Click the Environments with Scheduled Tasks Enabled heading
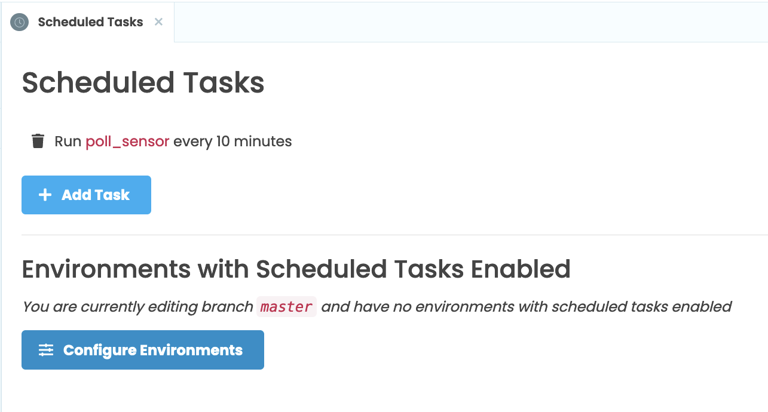The image size is (768, 412). (296, 269)
